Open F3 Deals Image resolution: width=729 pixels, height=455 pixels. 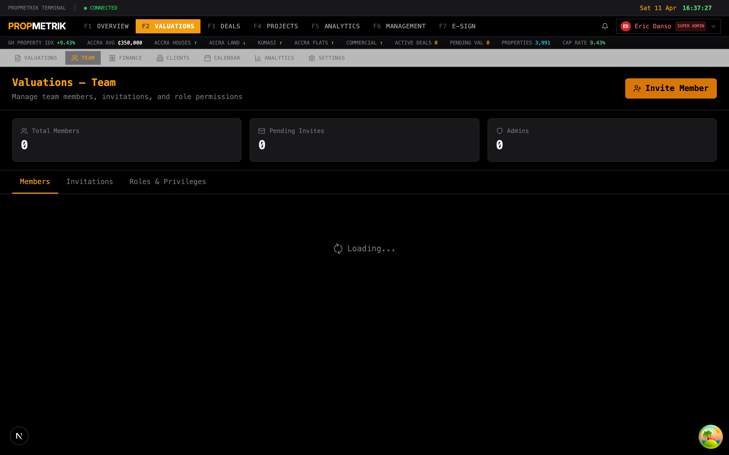coord(224,26)
